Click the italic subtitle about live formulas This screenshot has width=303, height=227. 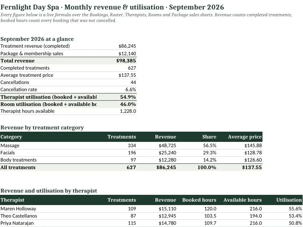point(146,17)
